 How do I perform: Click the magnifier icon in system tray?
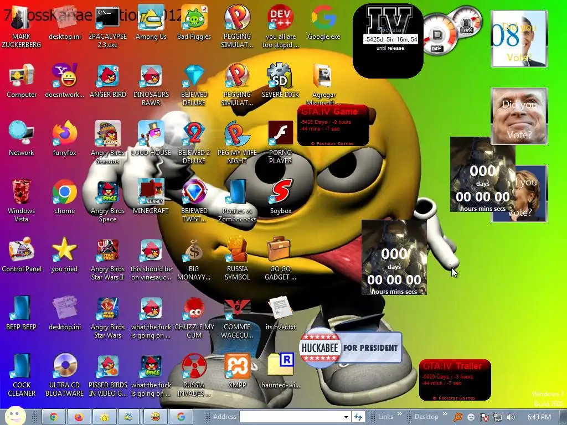point(458,417)
